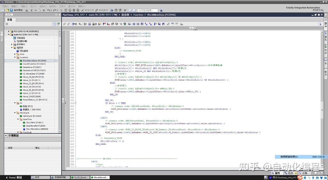328x180 pixels.
Task: Collapse the IF #Mode = 0 code fold marker
Action: click(x=76, y=103)
